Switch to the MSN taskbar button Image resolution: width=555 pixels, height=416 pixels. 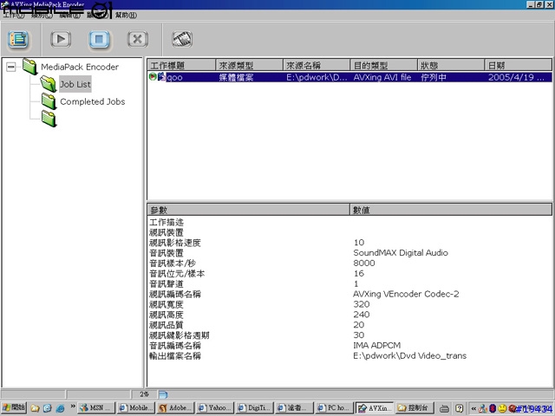[x=96, y=408]
